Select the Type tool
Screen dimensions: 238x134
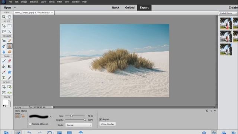(x=4, y=78)
